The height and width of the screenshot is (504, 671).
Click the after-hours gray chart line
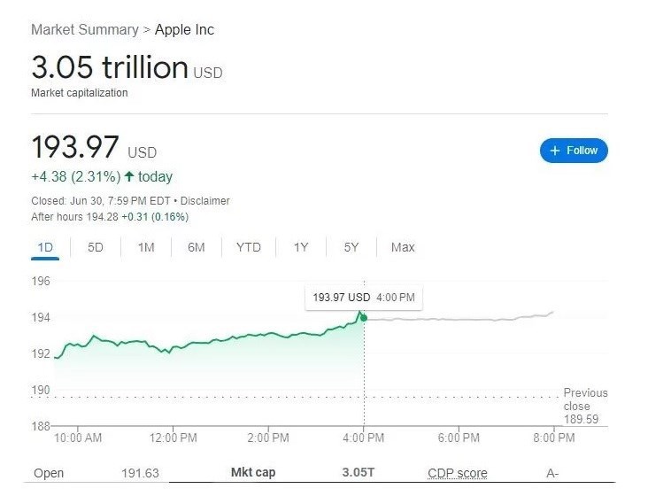[x=460, y=319]
